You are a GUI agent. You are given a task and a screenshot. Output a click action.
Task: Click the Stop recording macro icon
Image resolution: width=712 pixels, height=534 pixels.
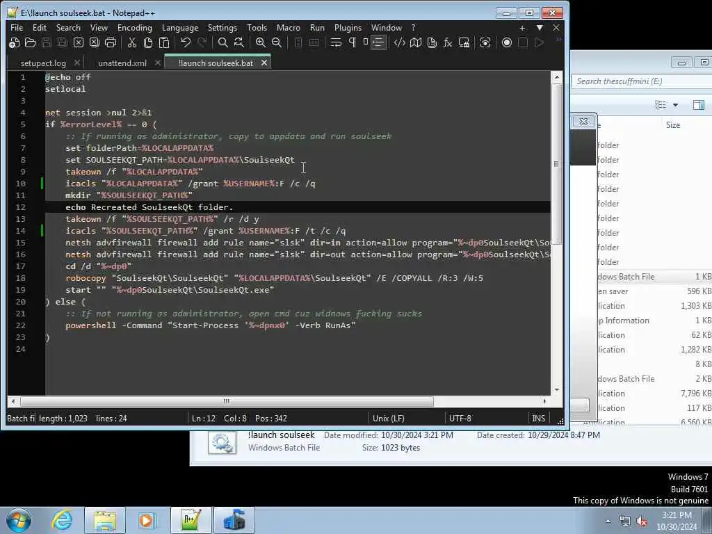click(523, 42)
